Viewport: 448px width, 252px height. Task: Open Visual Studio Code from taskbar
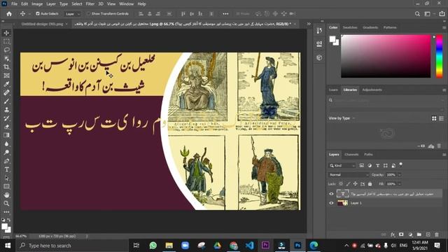pyautogui.click(x=249, y=246)
